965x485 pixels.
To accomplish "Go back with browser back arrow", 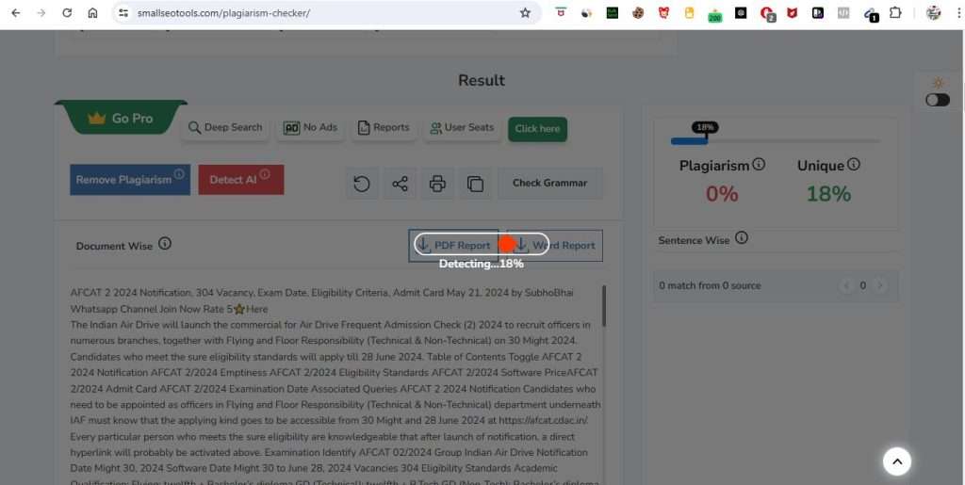I will [16, 13].
